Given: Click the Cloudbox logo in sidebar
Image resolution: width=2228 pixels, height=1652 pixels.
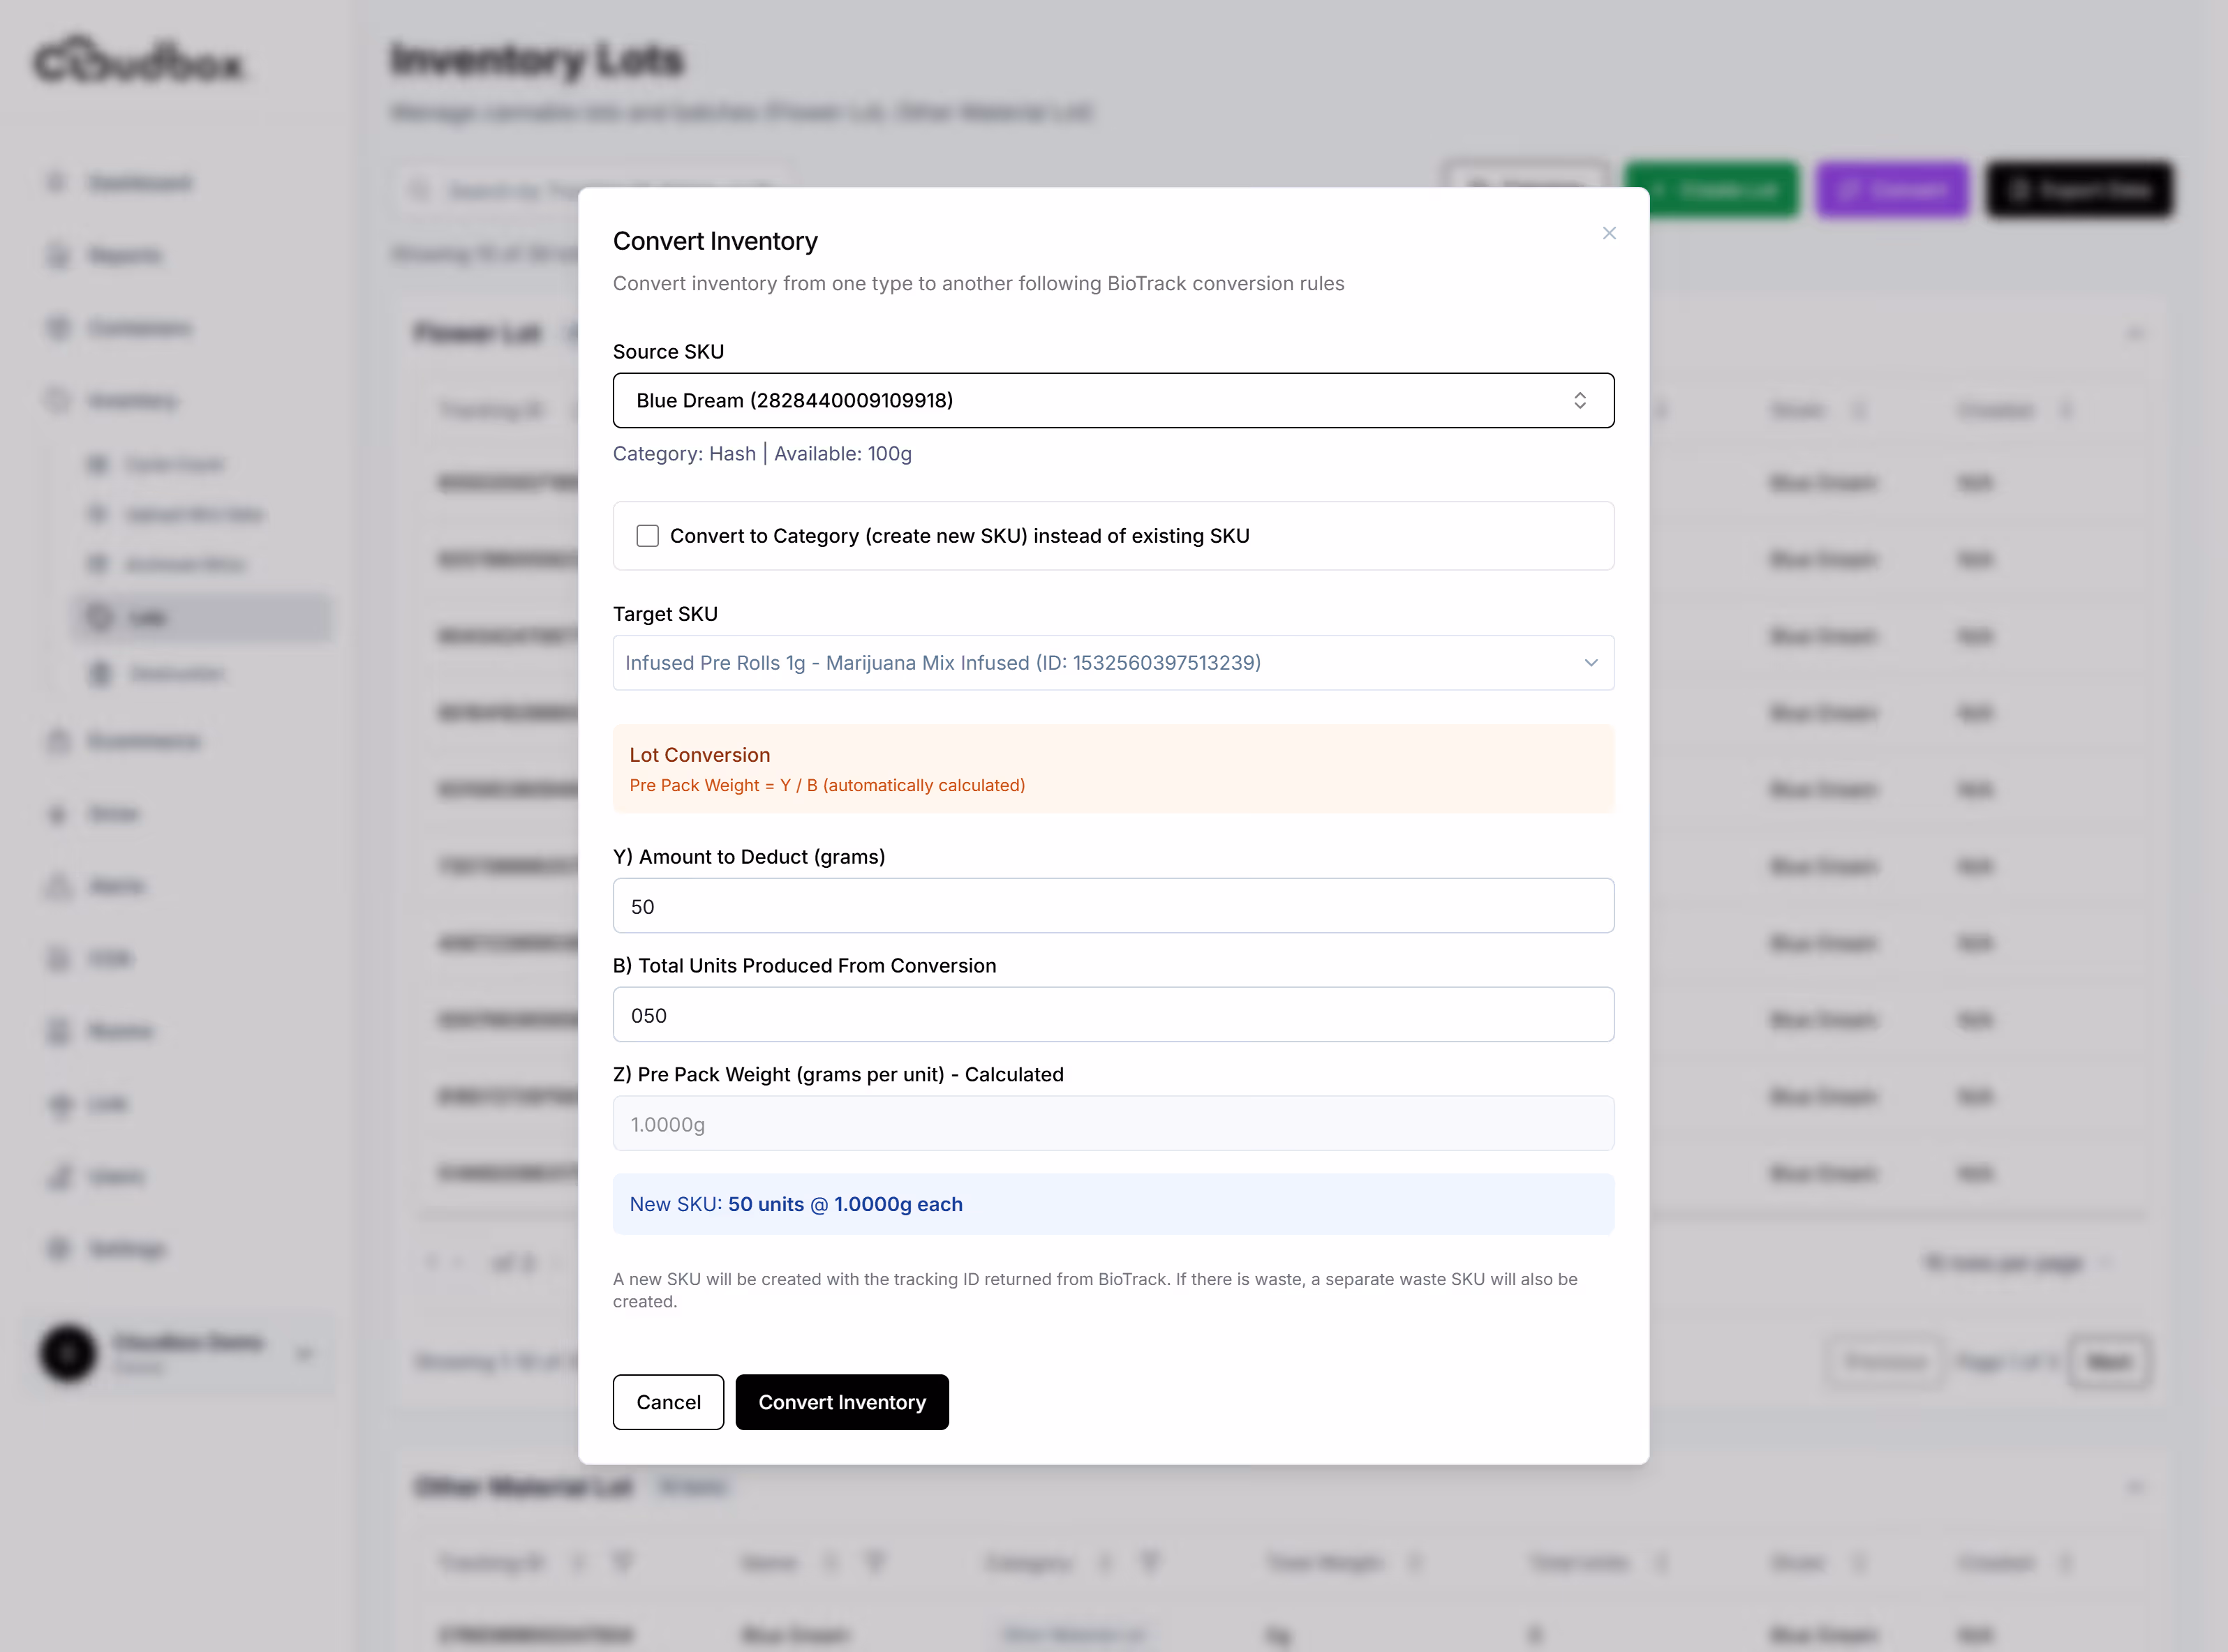Looking at the screenshot, I should pyautogui.click(x=138, y=62).
